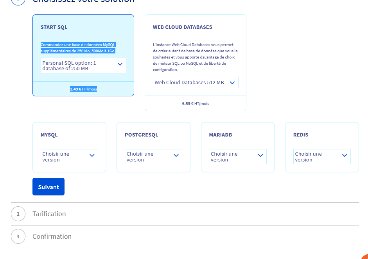Click the step 2 number circle
Screen dimensions: 368x259
(x=18, y=214)
